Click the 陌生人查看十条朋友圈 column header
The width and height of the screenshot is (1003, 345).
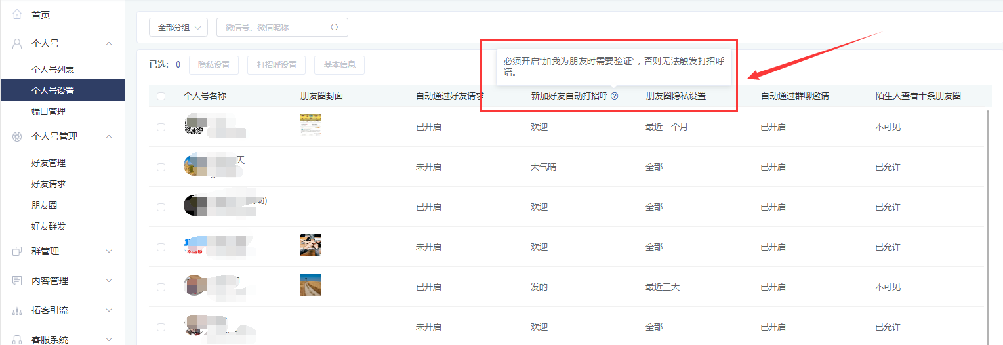point(918,96)
